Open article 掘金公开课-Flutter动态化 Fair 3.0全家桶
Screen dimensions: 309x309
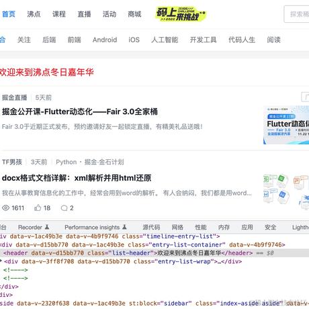pyautogui.click(x=80, y=112)
